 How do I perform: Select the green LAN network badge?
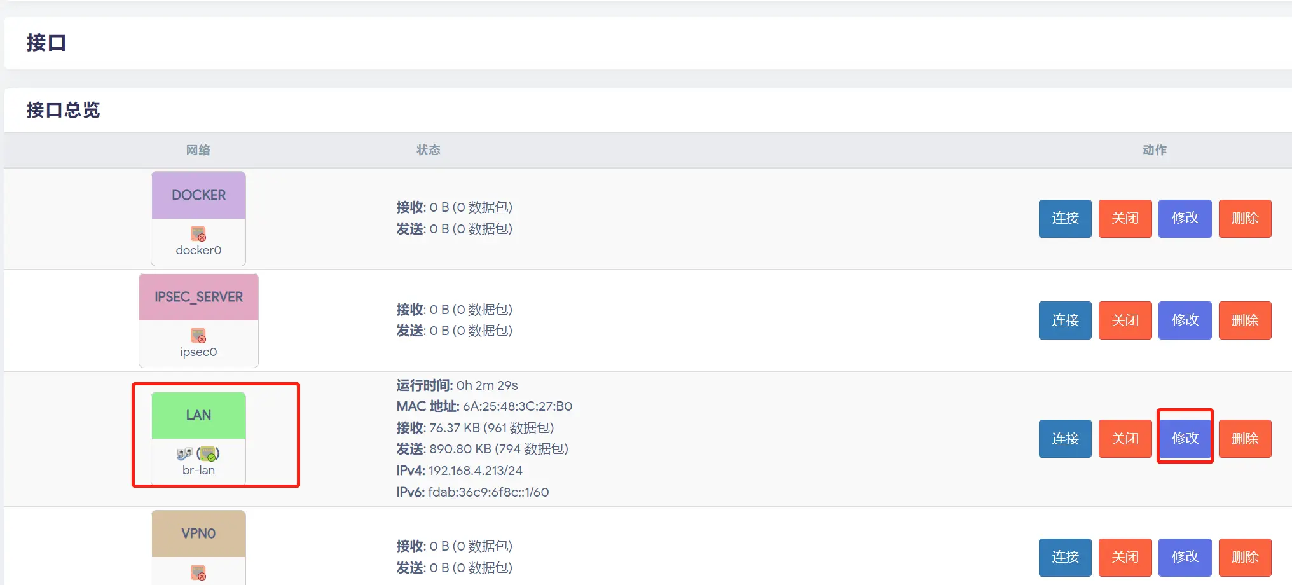(x=198, y=415)
